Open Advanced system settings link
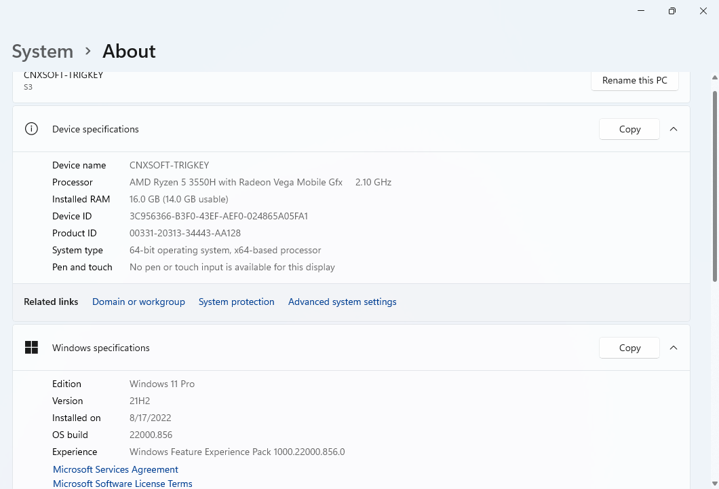The height and width of the screenshot is (489, 719). pos(342,302)
